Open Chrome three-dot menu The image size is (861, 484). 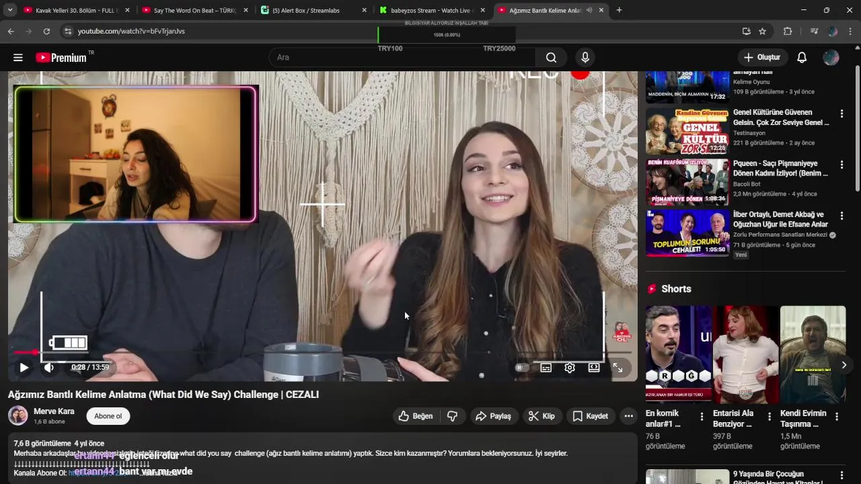[851, 31]
